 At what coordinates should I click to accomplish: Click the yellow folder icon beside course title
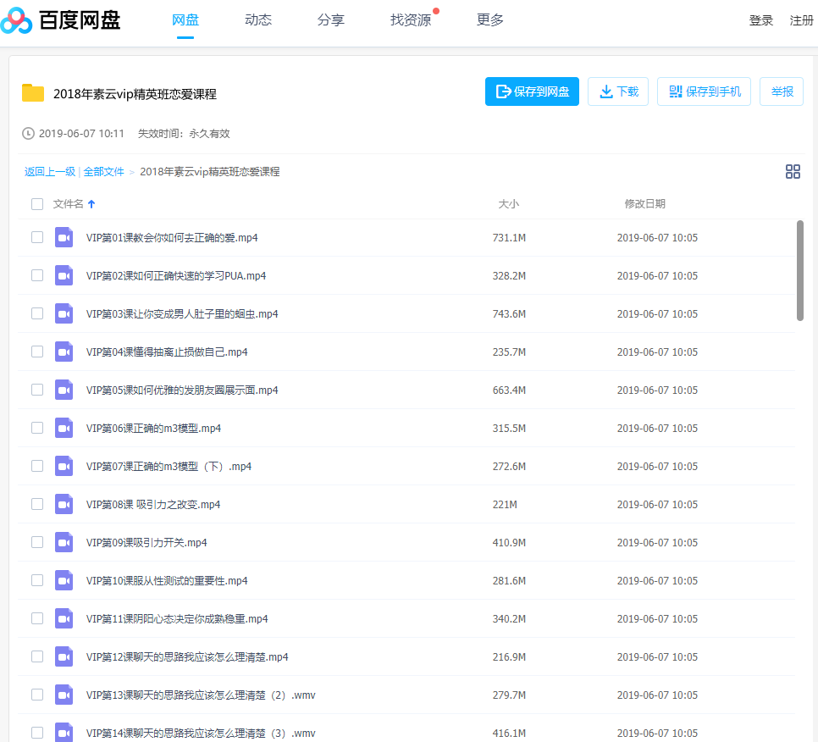[33, 93]
